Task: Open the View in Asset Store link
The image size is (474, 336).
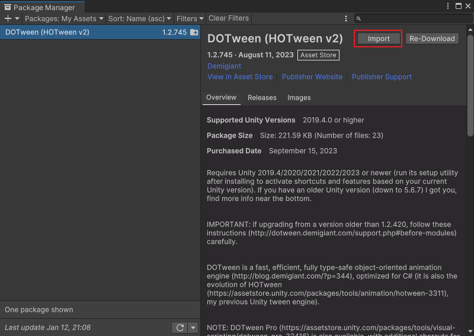Action: pyautogui.click(x=240, y=77)
